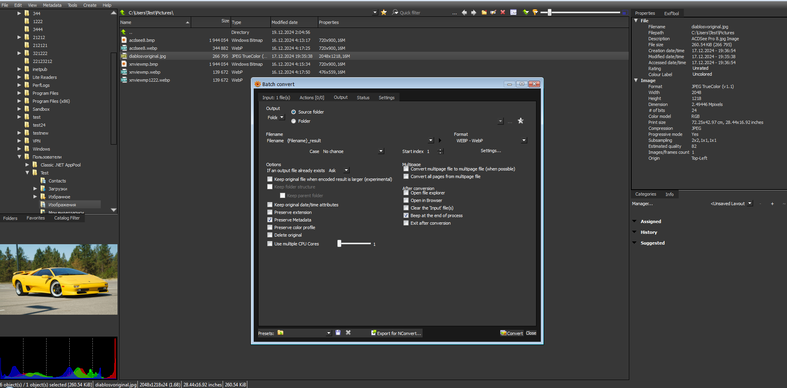Screen dimensions: 787x388
Task: Select the Folder radio button
Action: (294, 121)
